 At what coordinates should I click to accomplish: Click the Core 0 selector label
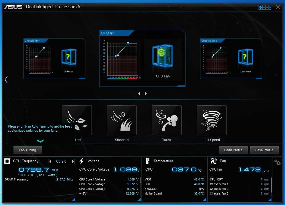(x=61, y=161)
